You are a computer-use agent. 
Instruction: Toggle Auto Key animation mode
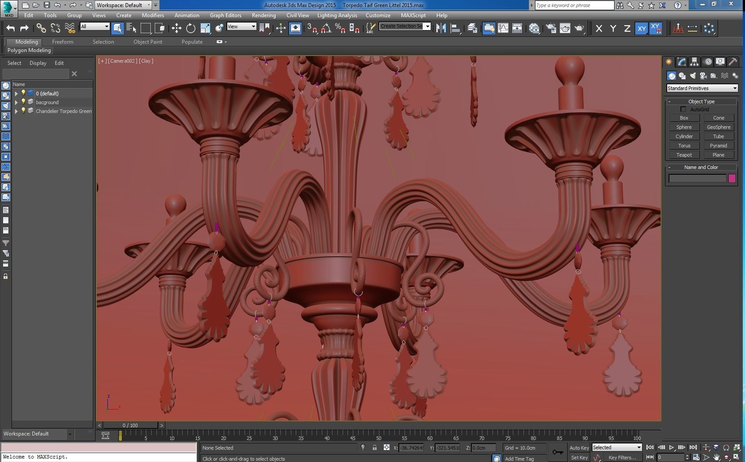[579, 448]
